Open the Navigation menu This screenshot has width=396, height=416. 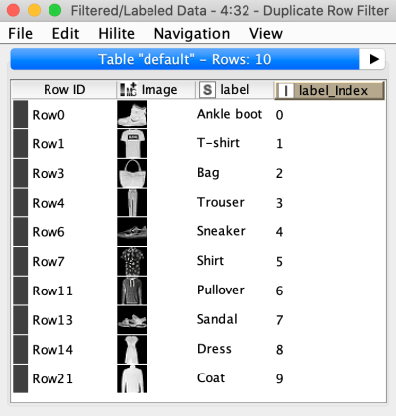(192, 34)
